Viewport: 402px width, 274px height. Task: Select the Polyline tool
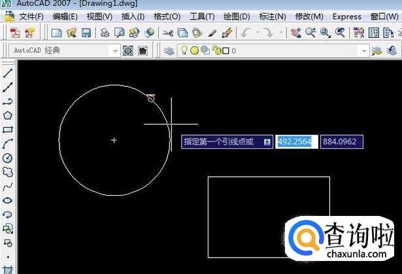coord(8,101)
